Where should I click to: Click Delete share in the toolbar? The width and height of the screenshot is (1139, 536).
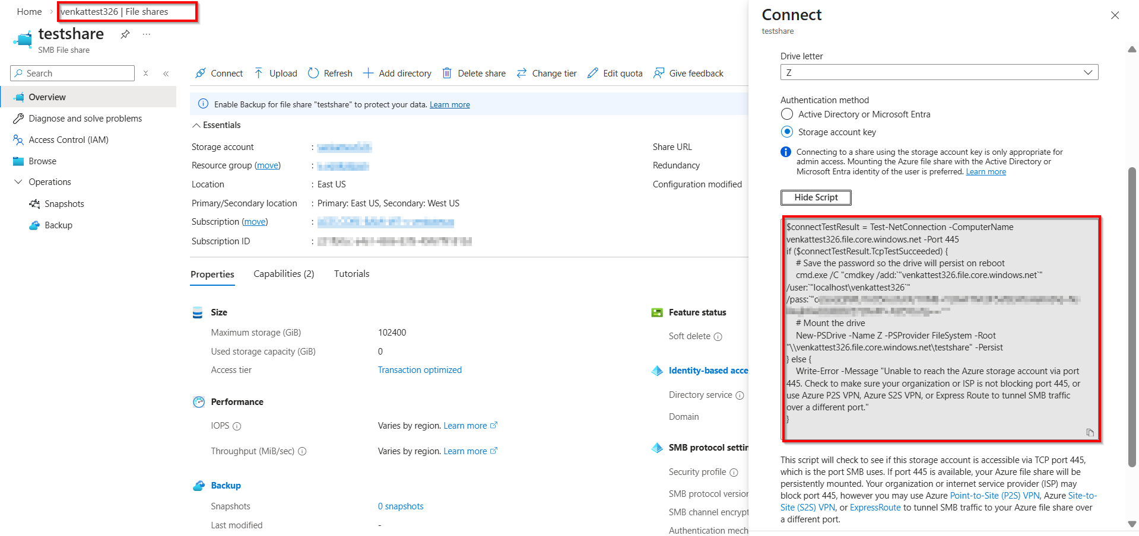[x=474, y=74]
